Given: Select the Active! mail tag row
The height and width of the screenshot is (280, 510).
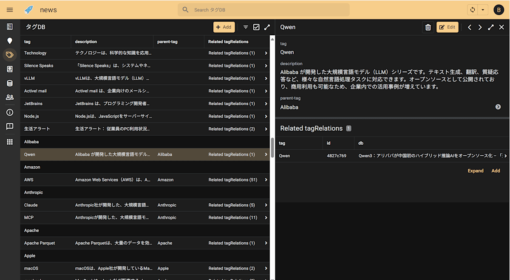Looking at the screenshot, I should (x=145, y=91).
